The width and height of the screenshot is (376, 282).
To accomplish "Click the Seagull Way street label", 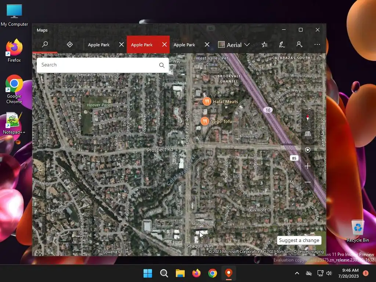I will click(200, 246).
